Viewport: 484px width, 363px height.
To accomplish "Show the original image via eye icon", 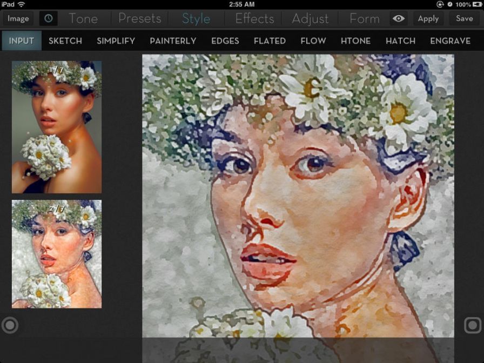I will point(399,18).
